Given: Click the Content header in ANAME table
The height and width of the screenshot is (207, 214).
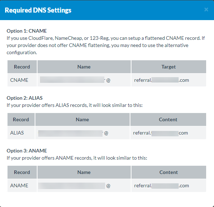Looking at the screenshot, I should (x=169, y=172).
